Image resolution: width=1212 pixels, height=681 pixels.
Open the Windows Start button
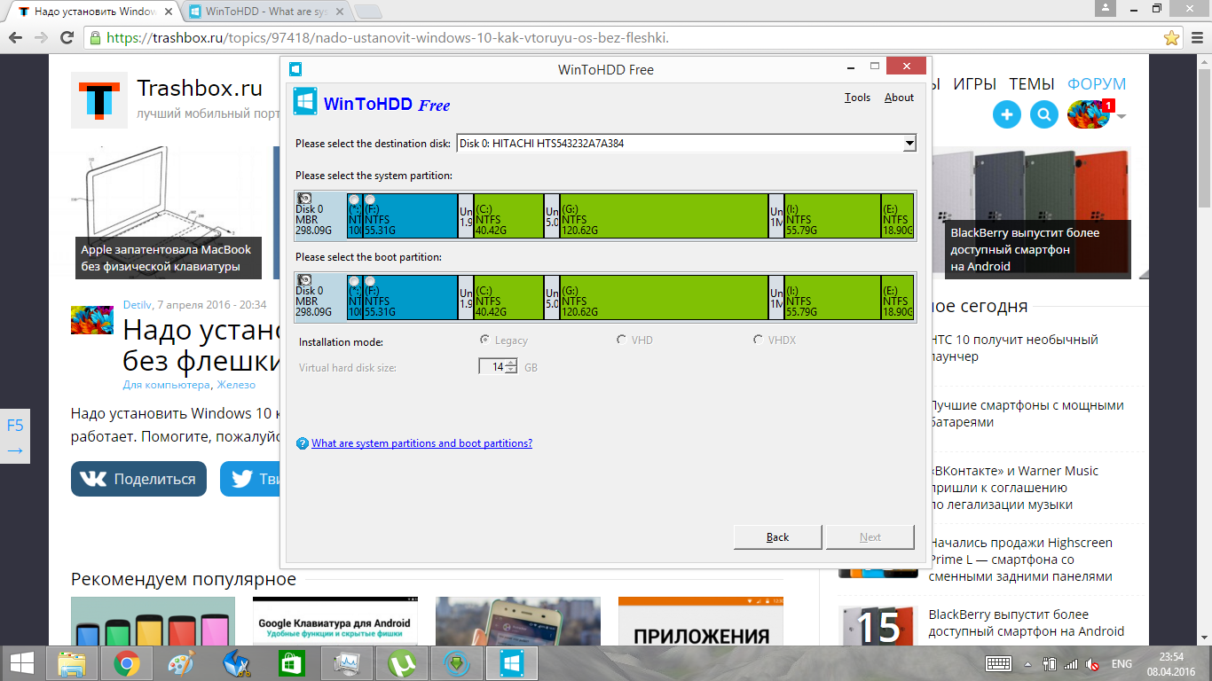22,663
